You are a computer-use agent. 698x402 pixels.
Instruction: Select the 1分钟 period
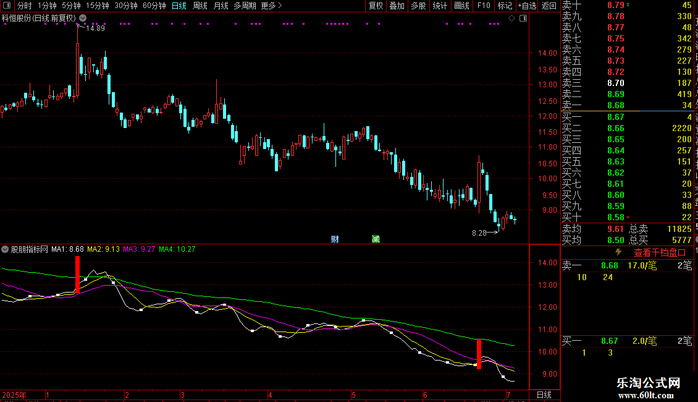pyautogui.click(x=47, y=6)
